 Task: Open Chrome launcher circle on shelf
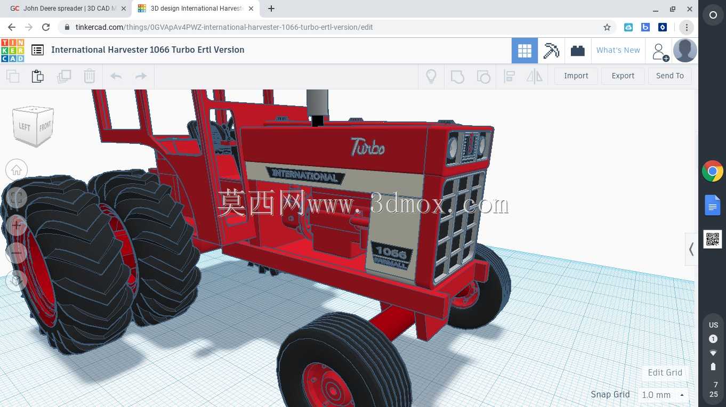click(713, 15)
